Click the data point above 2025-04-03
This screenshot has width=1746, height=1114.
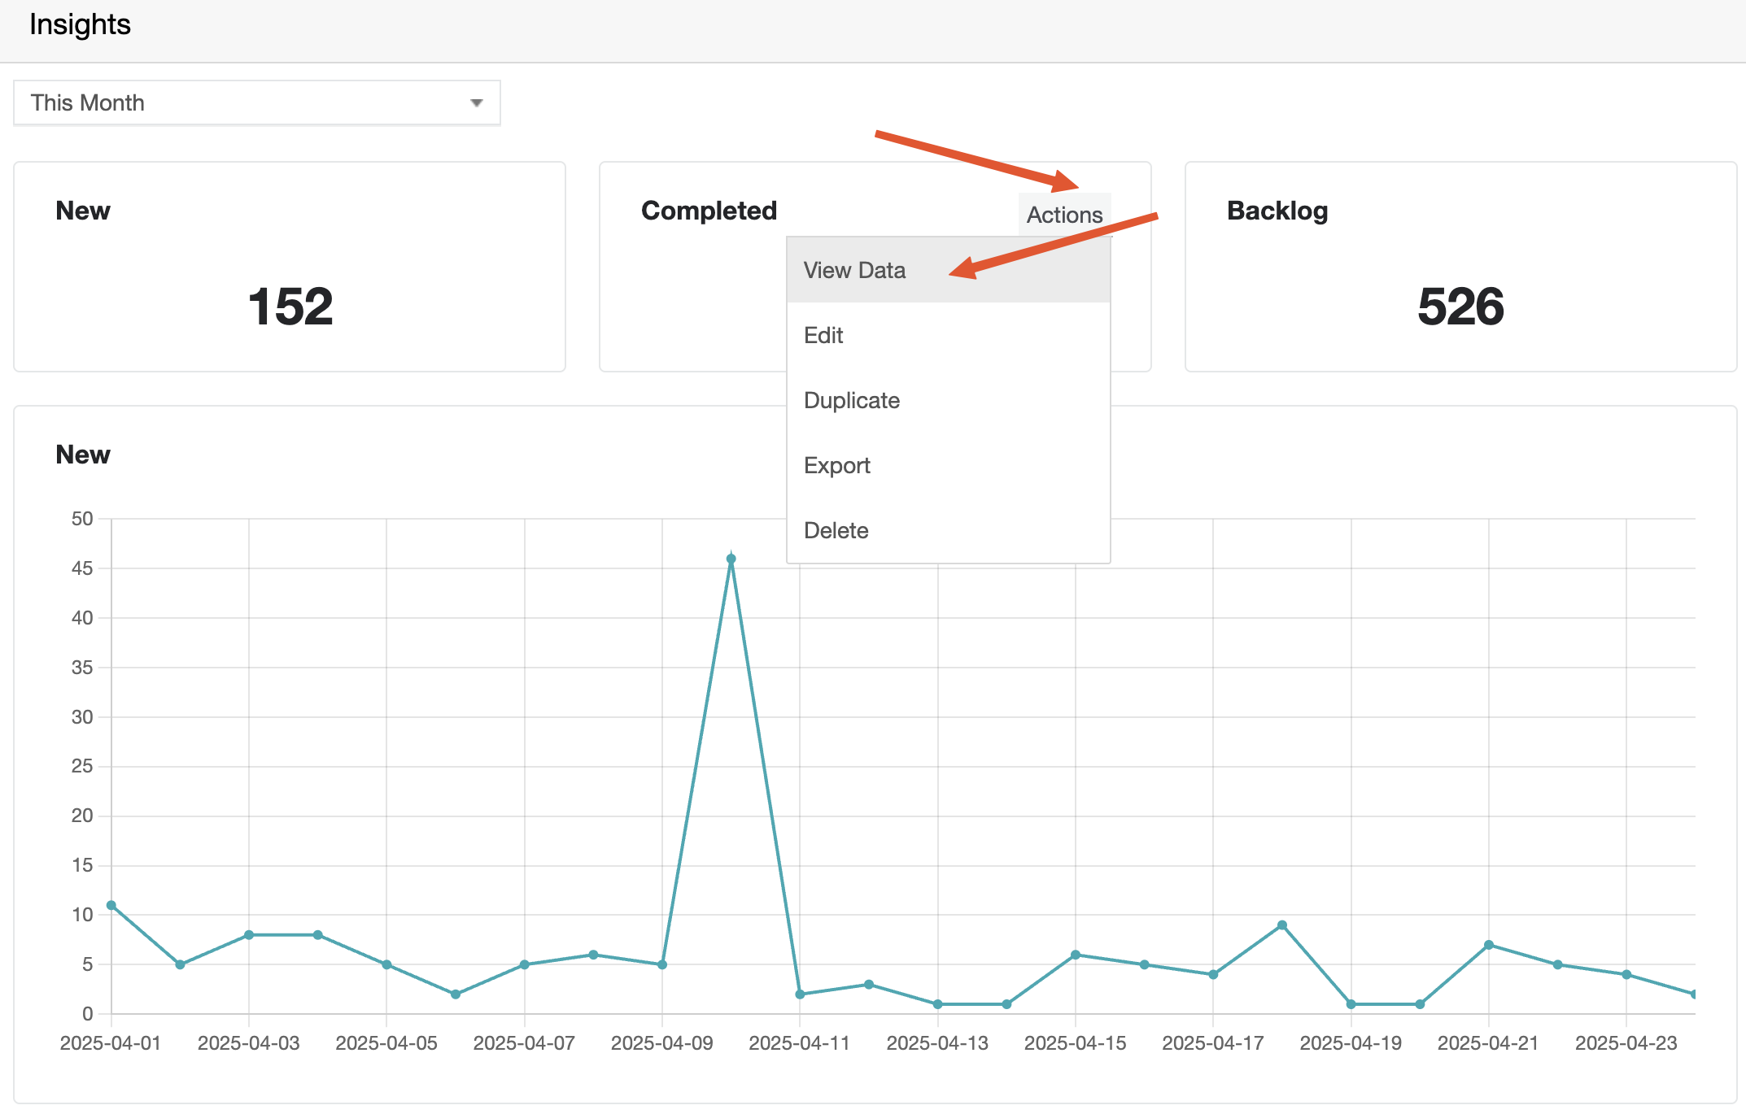pyautogui.click(x=249, y=935)
